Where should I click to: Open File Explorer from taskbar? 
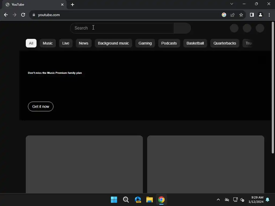point(150,200)
